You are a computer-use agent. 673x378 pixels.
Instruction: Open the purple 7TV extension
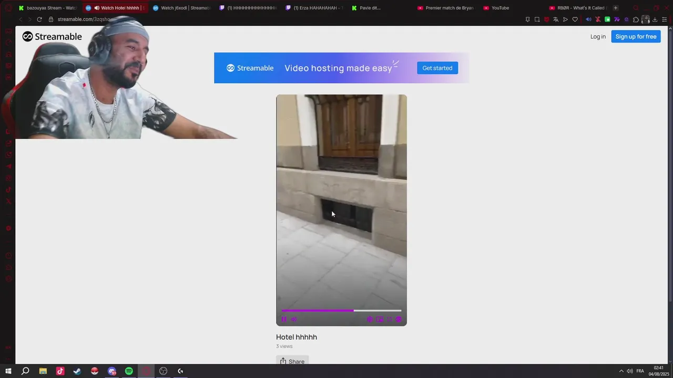point(617,19)
